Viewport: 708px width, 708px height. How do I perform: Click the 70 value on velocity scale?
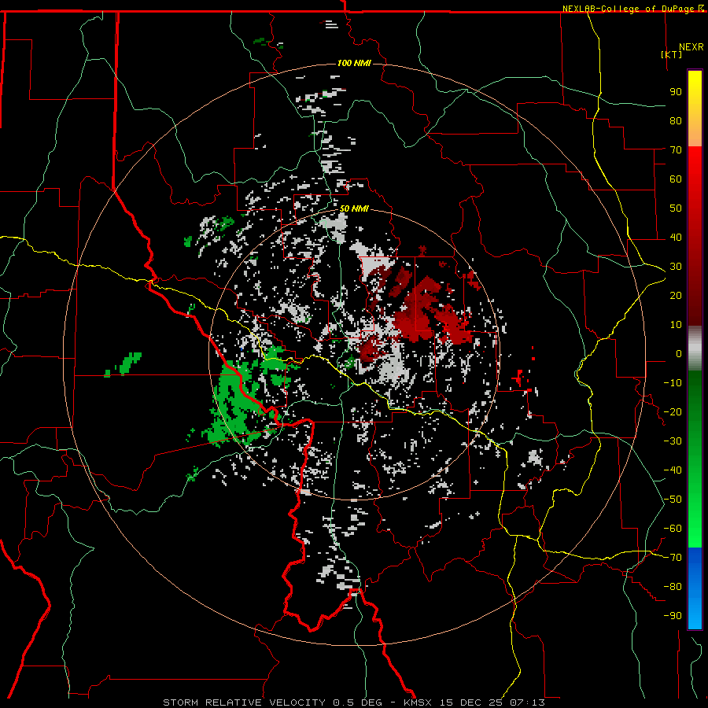(x=676, y=150)
